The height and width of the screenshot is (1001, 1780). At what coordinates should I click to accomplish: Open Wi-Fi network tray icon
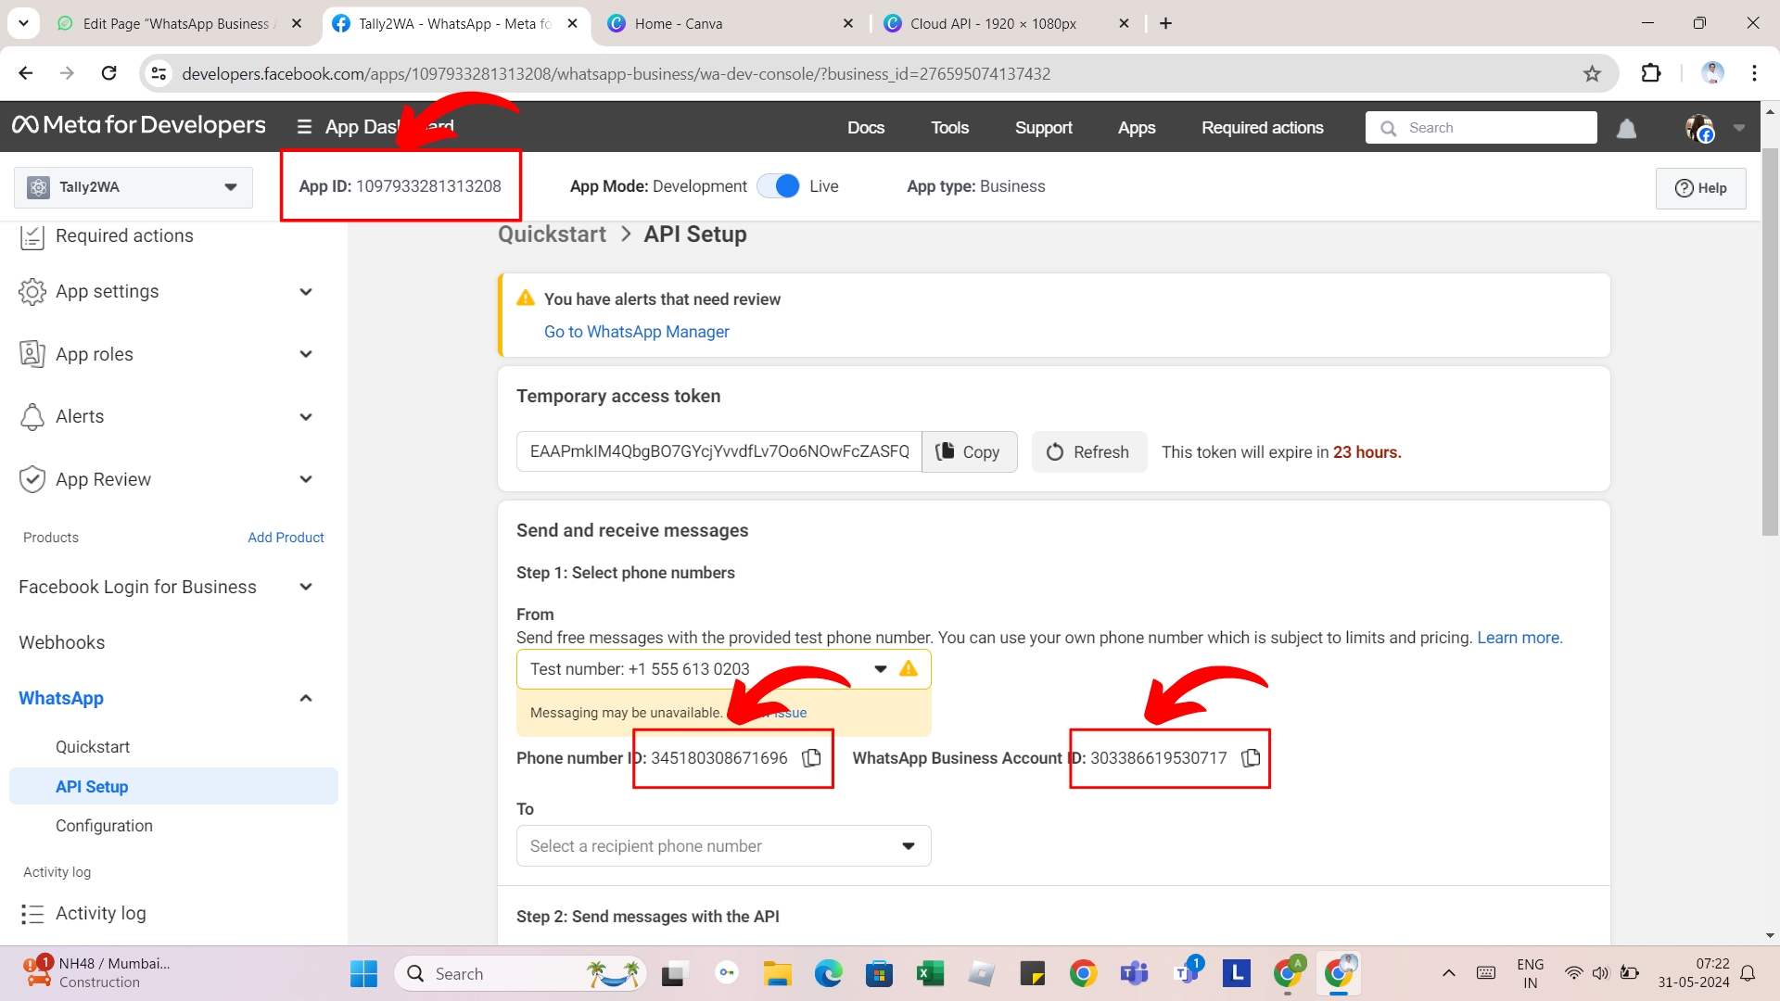pos(1573,973)
